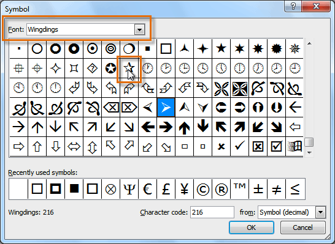Click the symbol grid scrollbar thumb
The image size is (335, 244).
click(309, 142)
